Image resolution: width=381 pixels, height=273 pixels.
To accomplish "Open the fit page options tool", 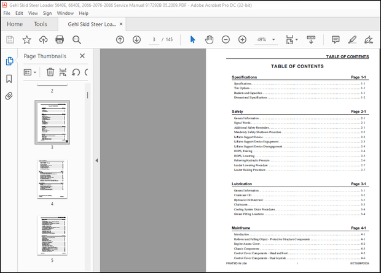I will click(289, 39).
